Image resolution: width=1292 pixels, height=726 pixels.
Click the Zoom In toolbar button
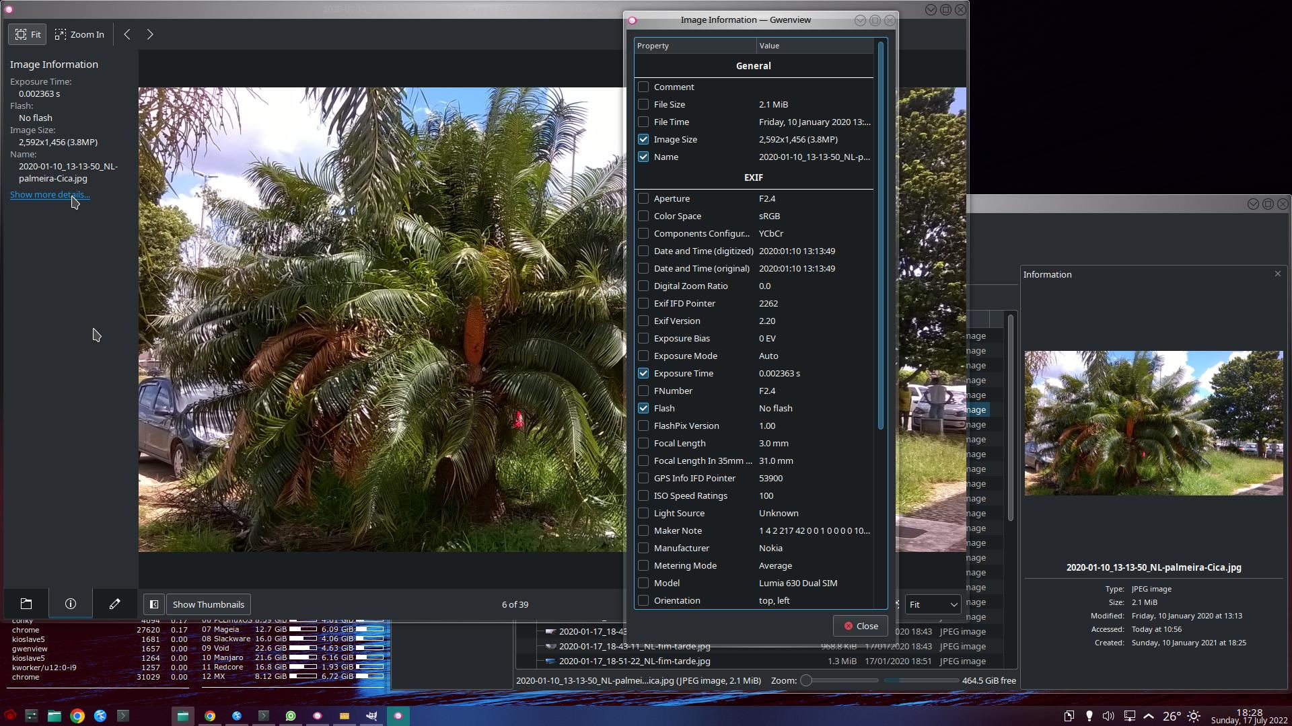point(79,34)
